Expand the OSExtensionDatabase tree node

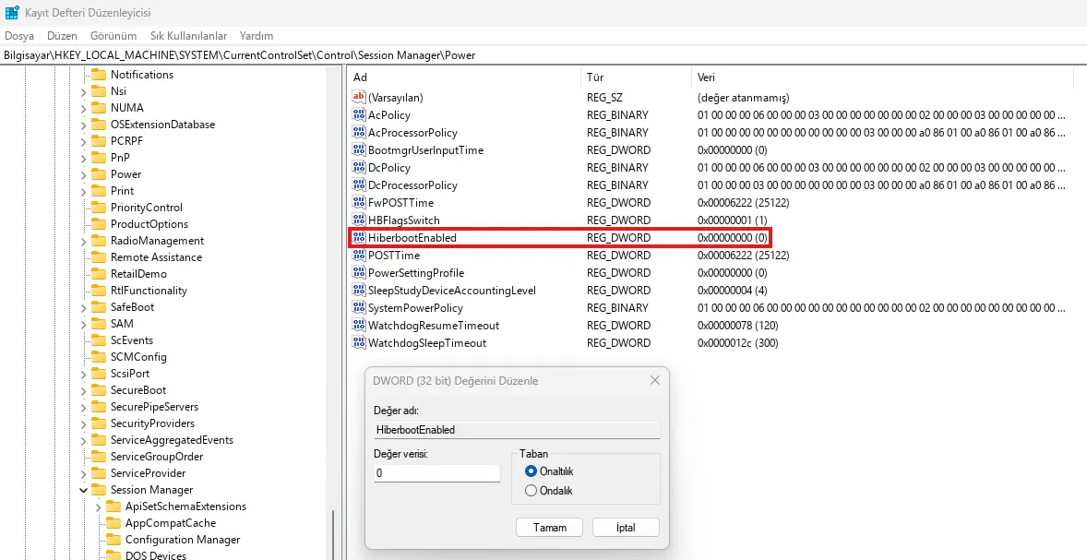click(x=83, y=124)
